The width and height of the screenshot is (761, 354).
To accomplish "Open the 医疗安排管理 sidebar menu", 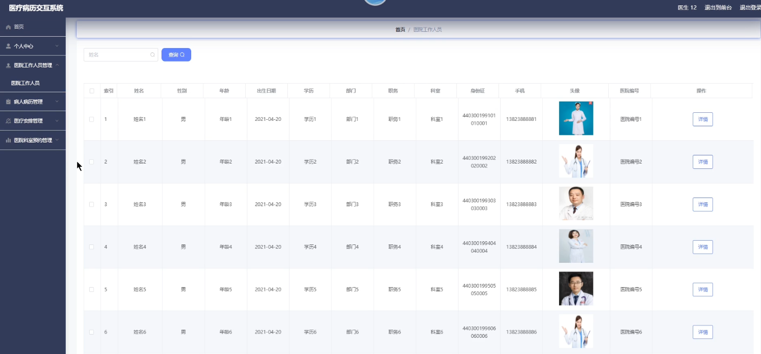I will coord(33,121).
